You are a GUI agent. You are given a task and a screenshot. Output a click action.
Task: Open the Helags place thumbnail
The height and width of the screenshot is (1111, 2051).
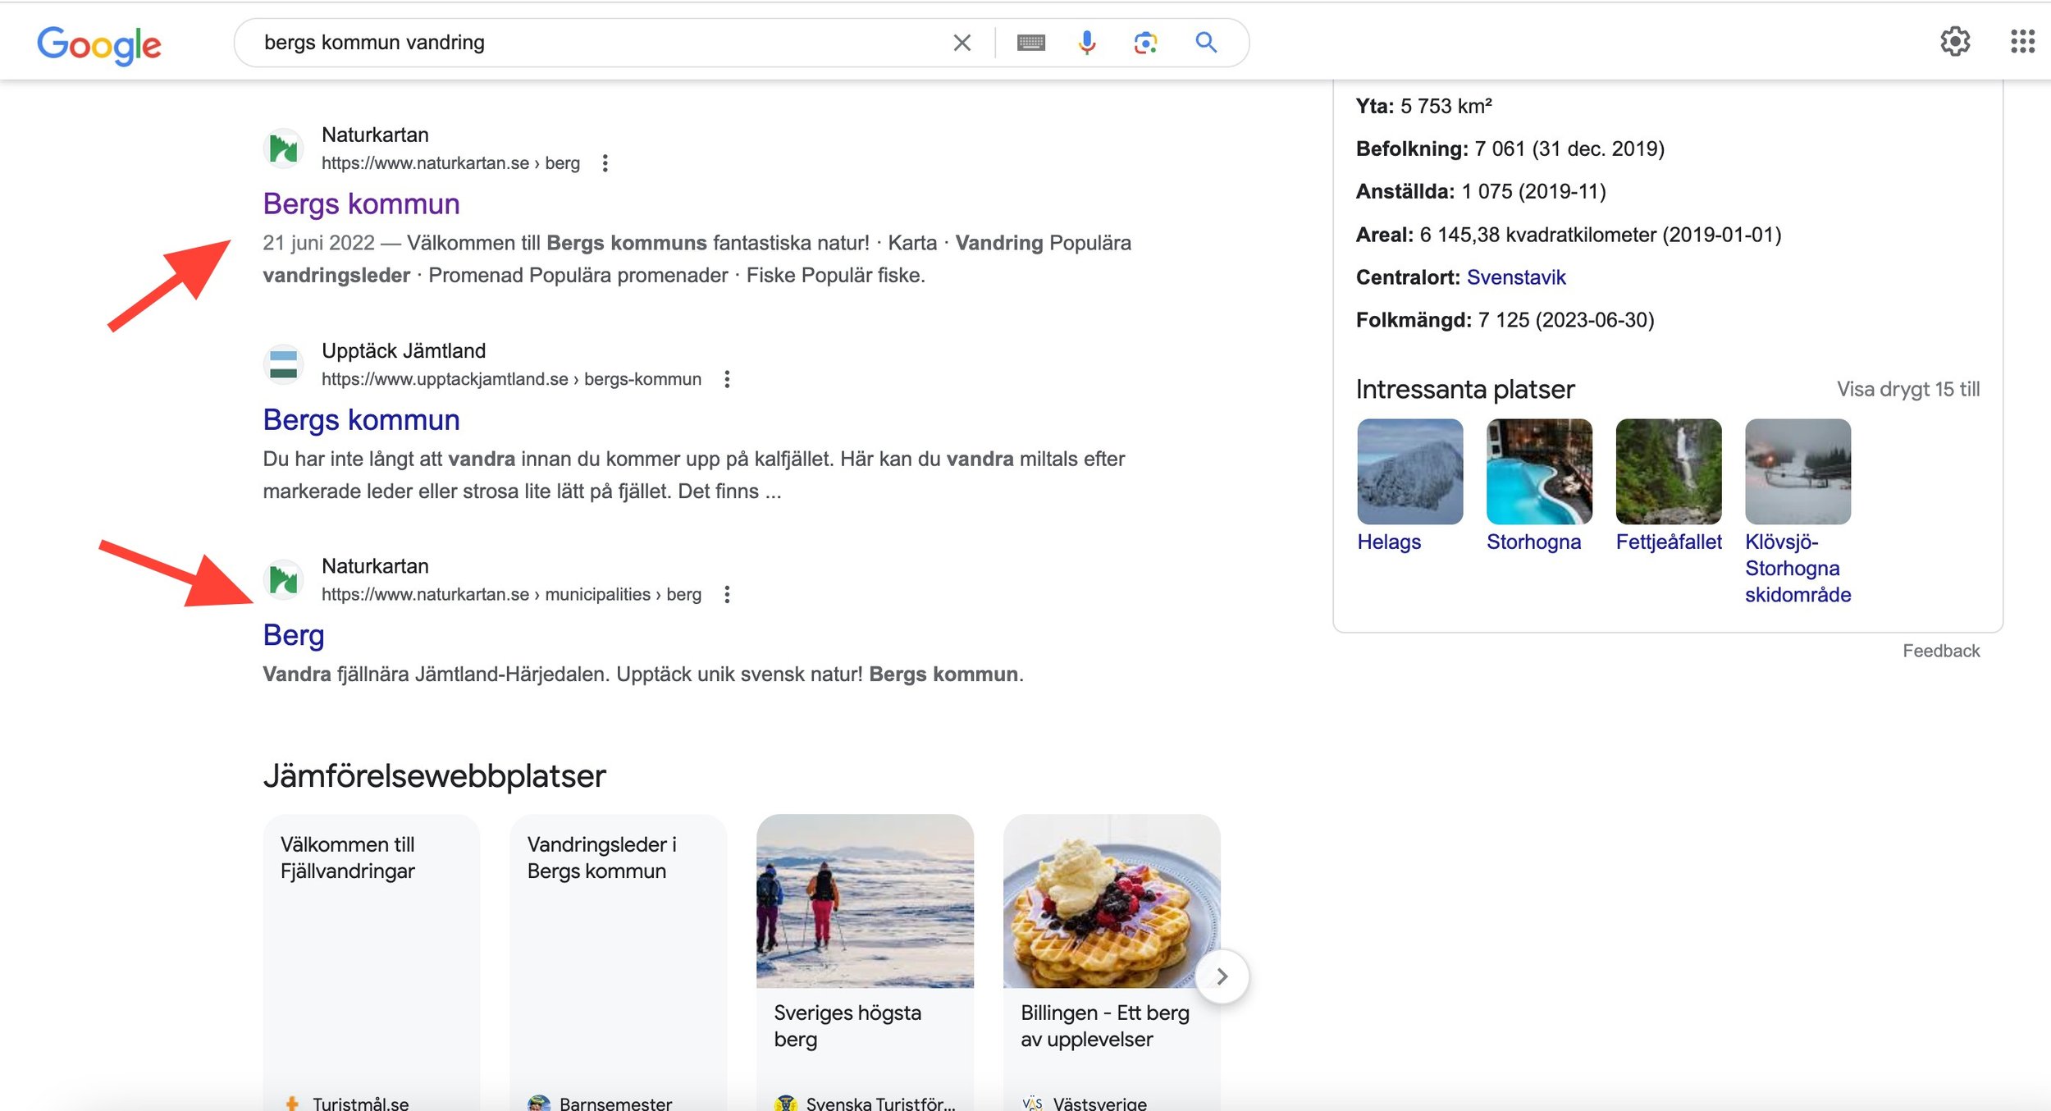(x=1410, y=472)
